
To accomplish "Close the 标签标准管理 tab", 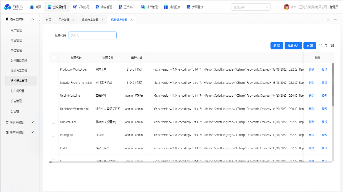I will 131,20.
